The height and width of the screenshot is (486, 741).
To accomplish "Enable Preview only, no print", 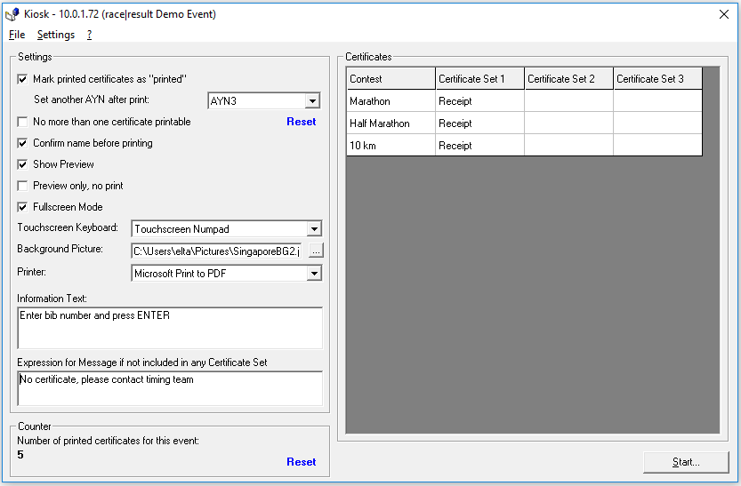I will pyautogui.click(x=22, y=186).
